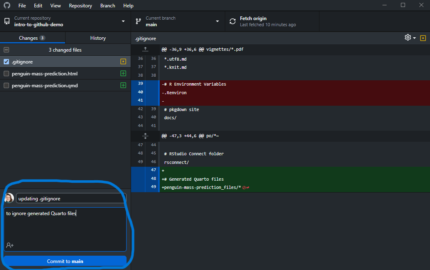Image resolution: width=430 pixels, height=270 pixels.
Task: Click the commit summary input field
Action: 71,199
